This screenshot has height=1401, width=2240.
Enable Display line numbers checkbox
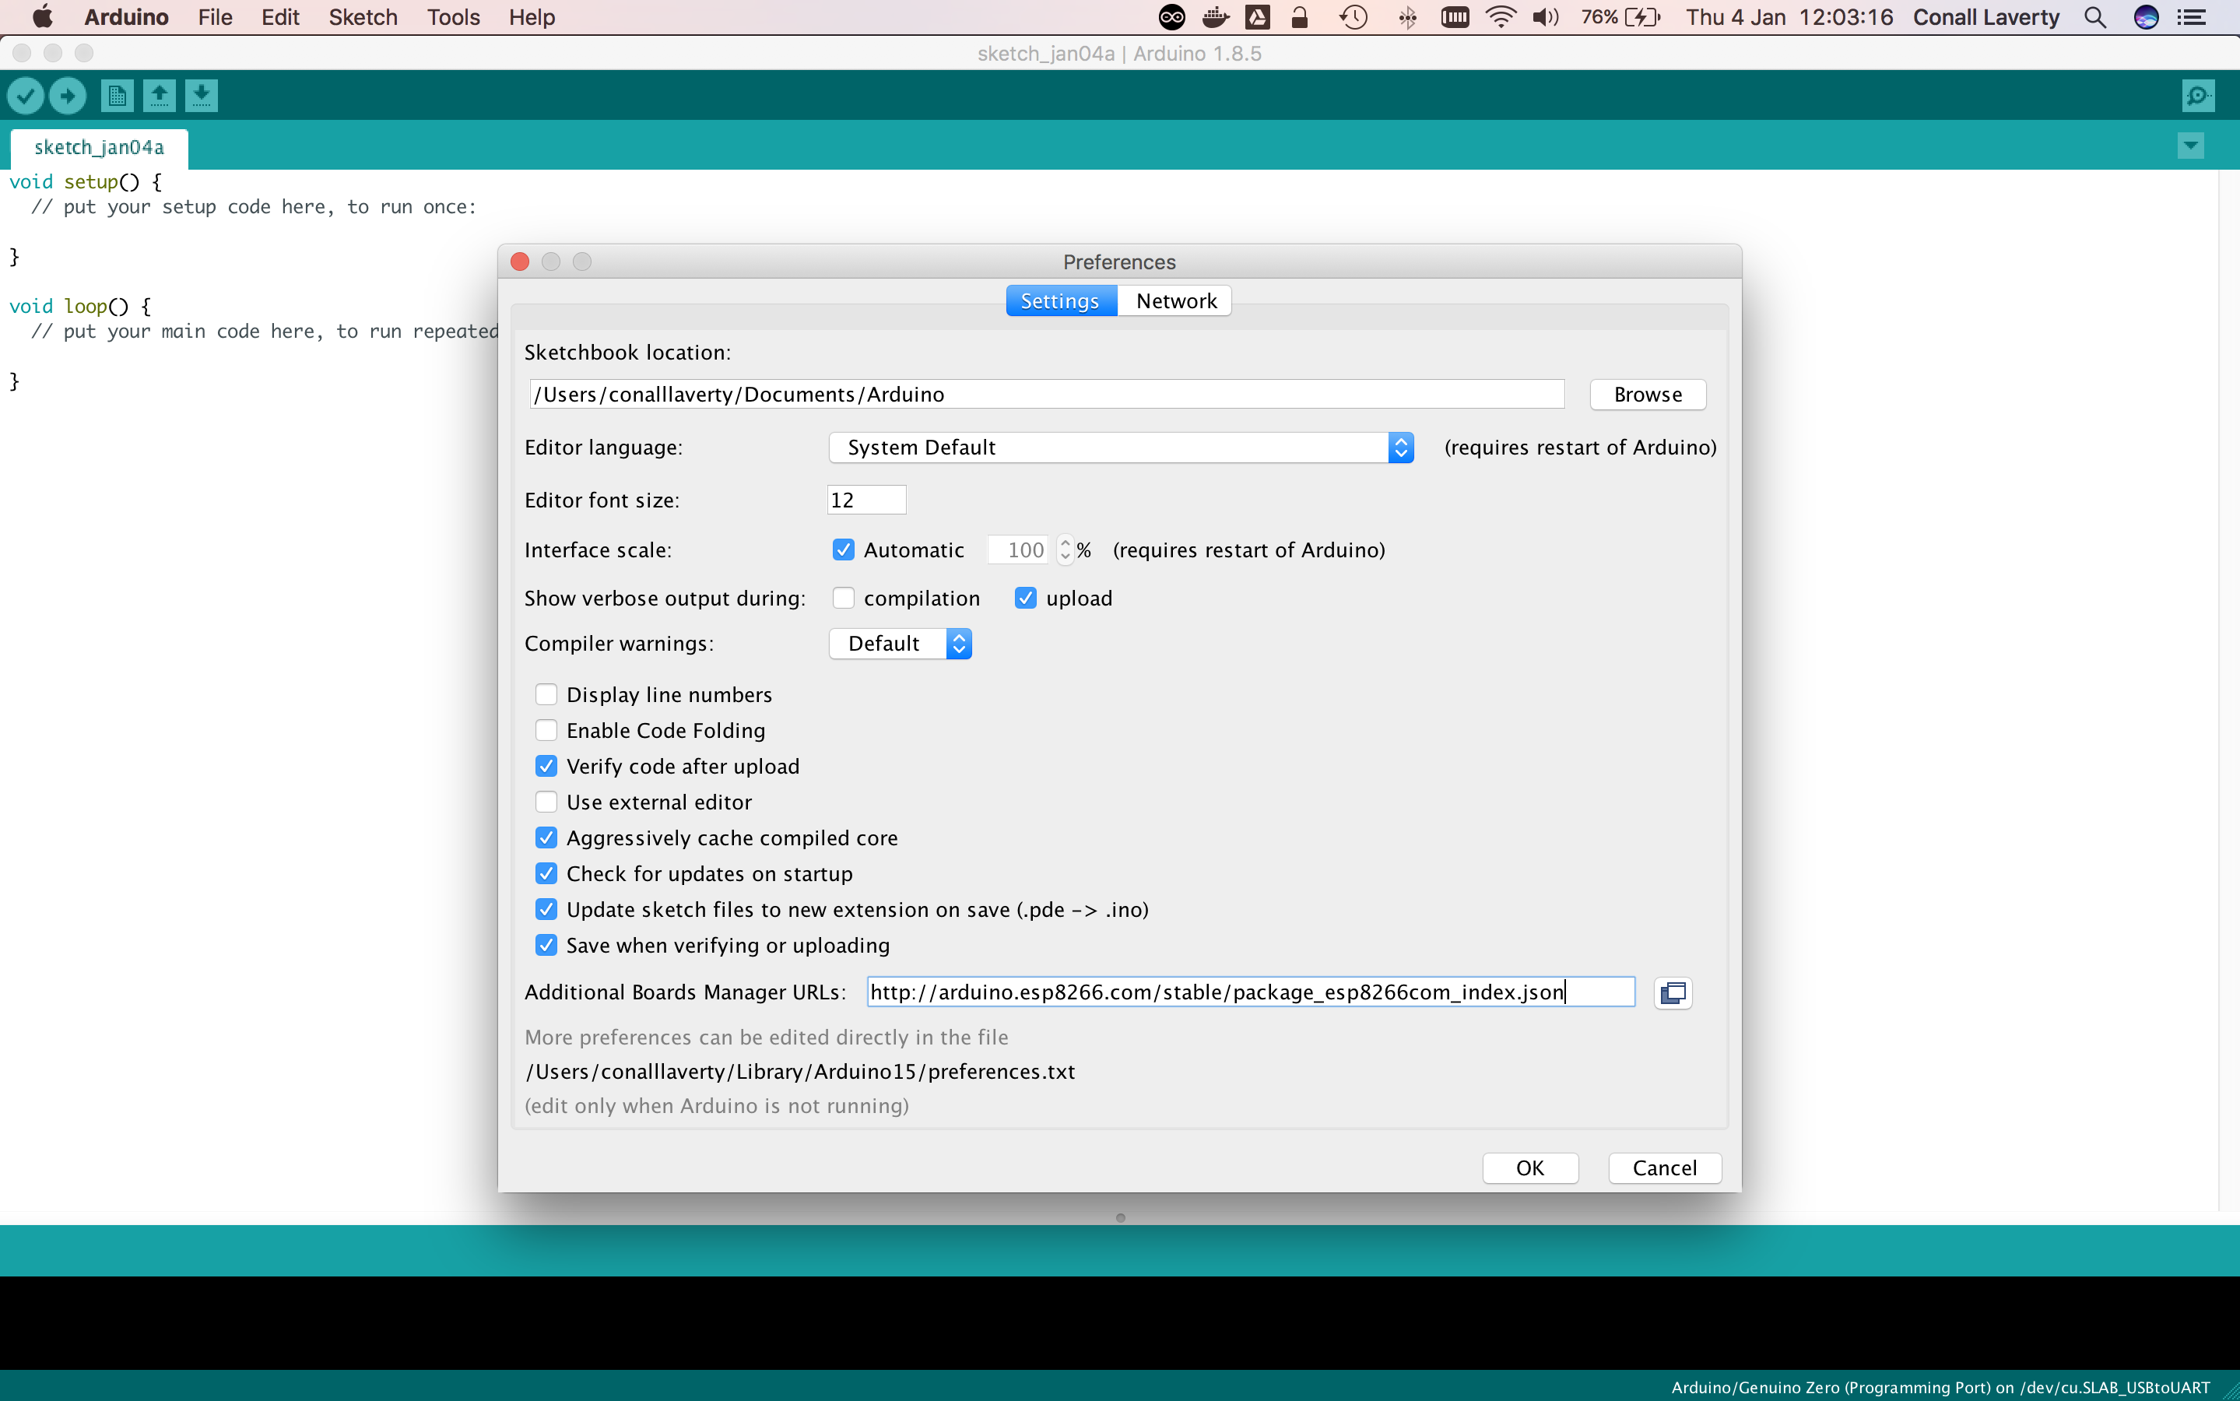click(x=546, y=695)
